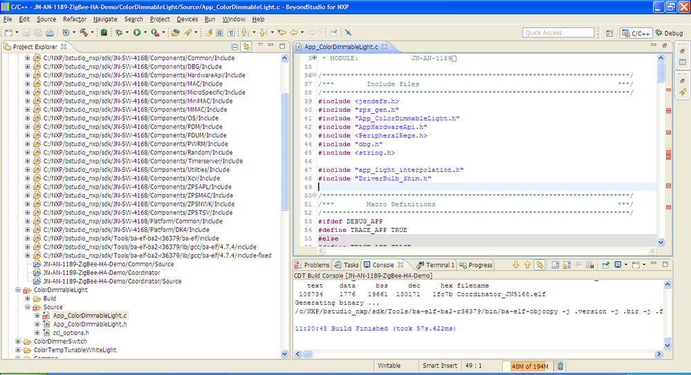Viewport: 691px width, 375px height.
Task: Click the Back navigation arrow
Action: point(294,32)
